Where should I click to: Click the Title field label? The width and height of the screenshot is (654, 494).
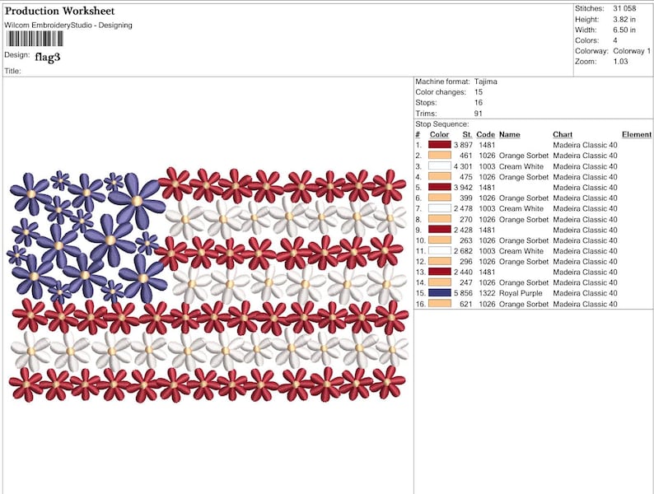(12, 71)
